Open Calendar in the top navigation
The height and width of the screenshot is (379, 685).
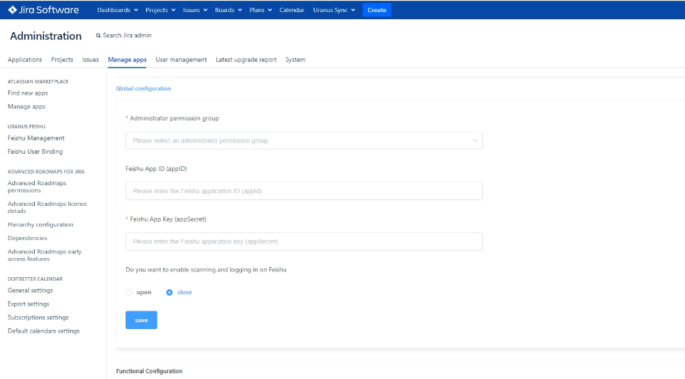[x=292, y=10]
